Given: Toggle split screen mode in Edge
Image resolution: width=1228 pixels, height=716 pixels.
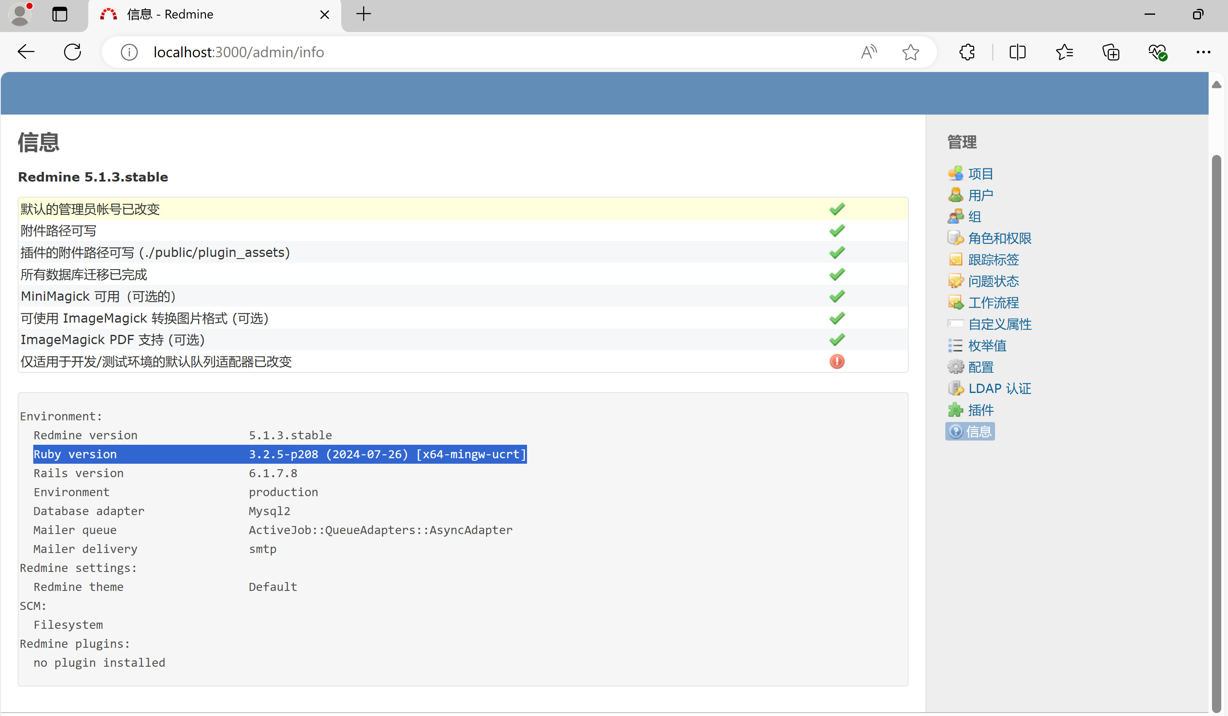Looking at the screenshot, I should 1017,52.
